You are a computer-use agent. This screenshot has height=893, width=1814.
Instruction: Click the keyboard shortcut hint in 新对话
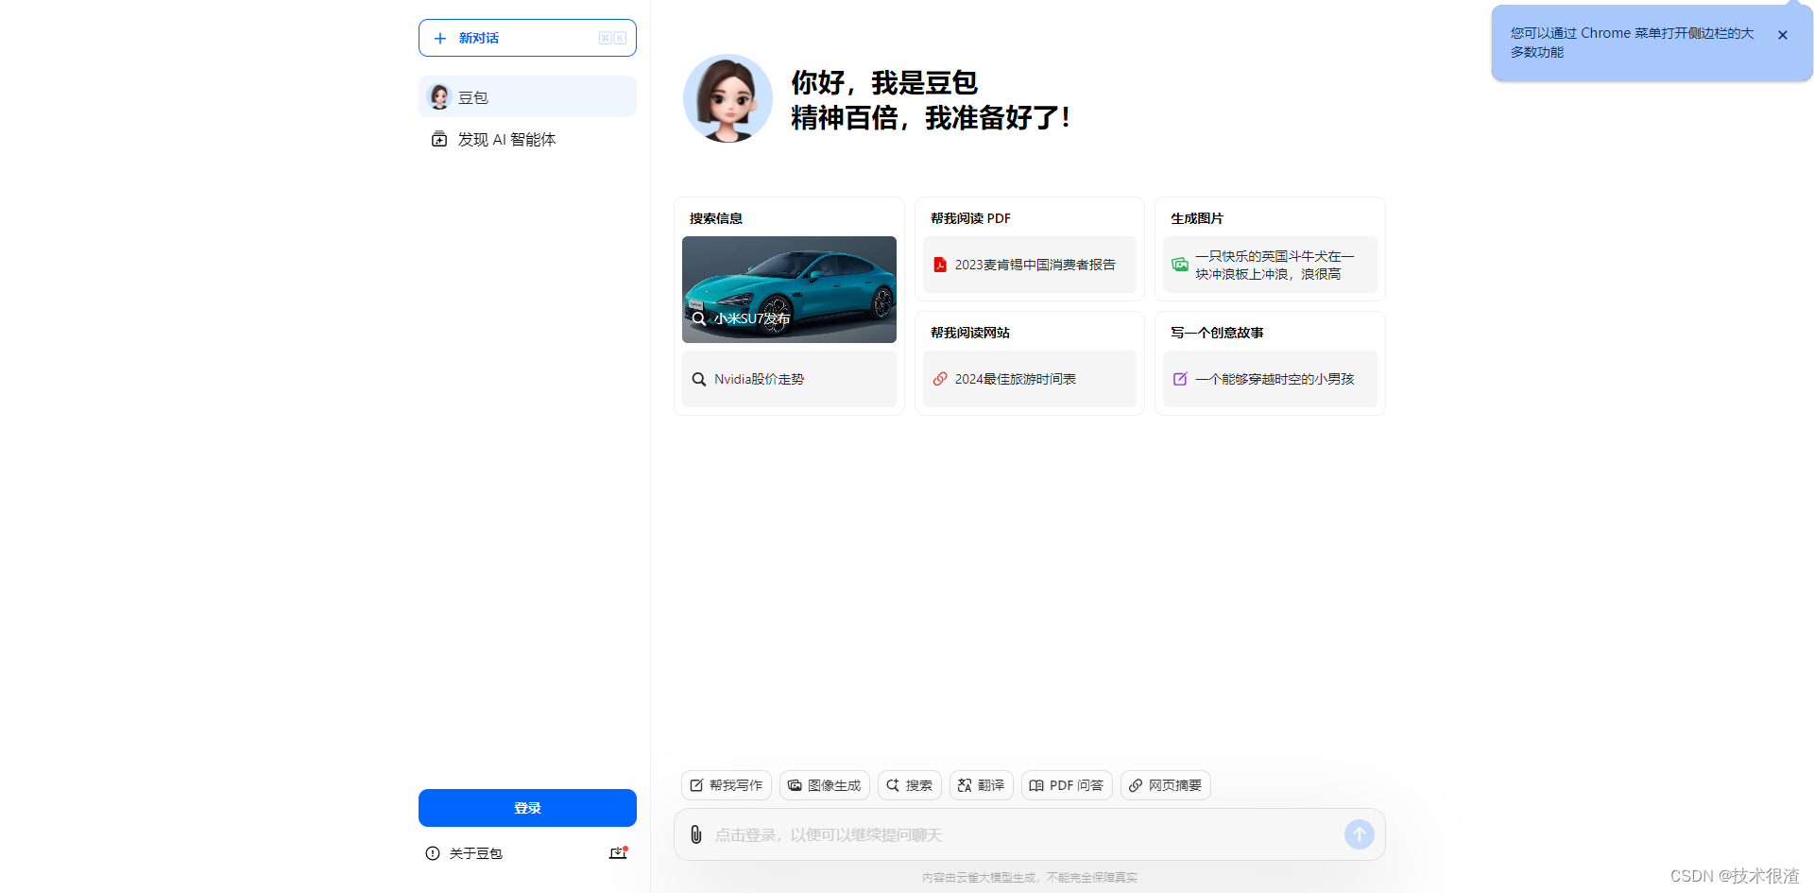(x=612, y=38)
